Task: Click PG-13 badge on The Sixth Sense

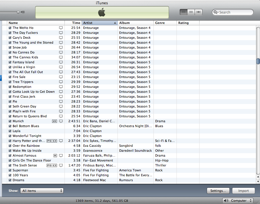Action: pos(52,165)
